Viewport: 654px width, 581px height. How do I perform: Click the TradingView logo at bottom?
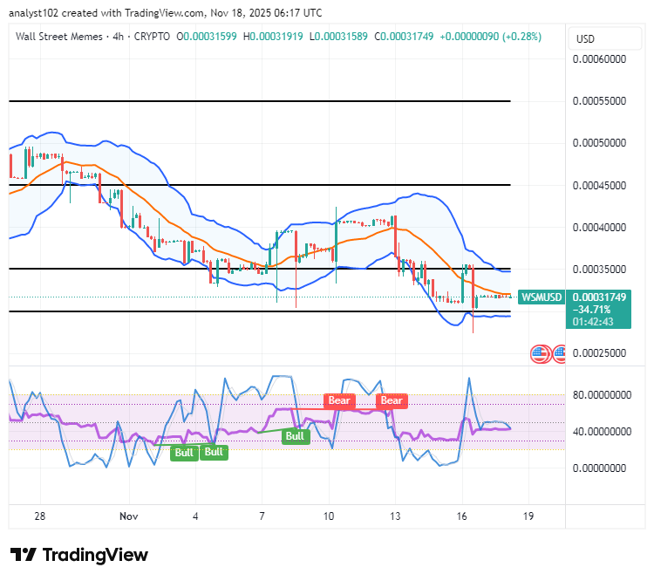[78, 555]
